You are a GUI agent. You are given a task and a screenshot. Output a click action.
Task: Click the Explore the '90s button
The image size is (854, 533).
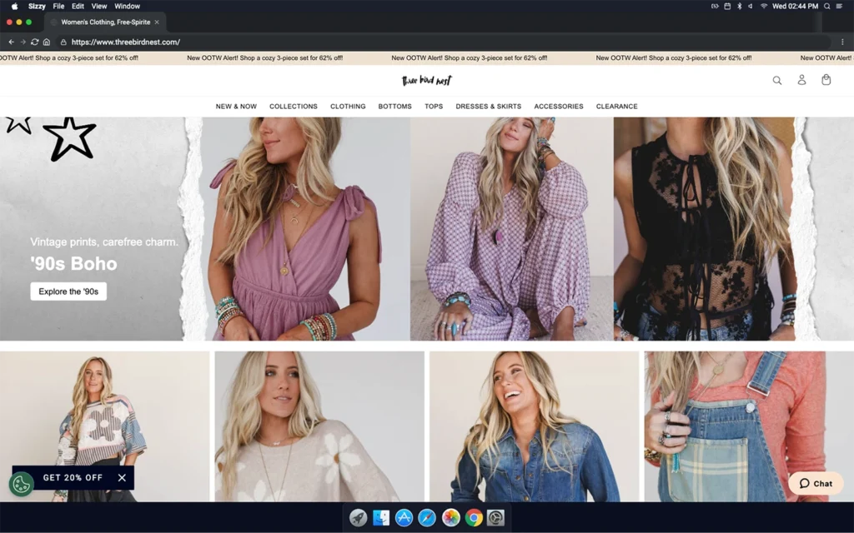pyautogui.click(x=68, y=291)
